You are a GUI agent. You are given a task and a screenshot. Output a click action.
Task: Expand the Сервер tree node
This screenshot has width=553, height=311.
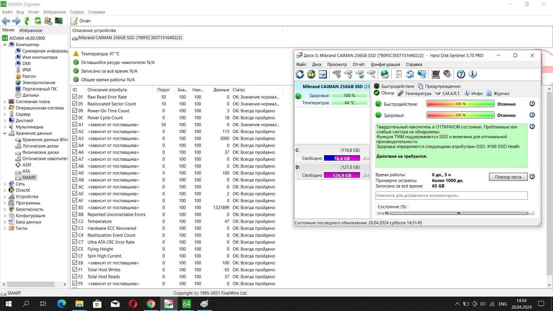pos(5,114)
